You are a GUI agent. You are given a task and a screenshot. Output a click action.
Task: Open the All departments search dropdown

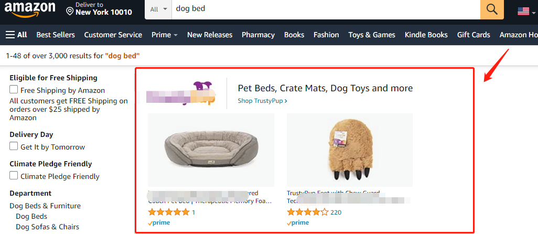coord(158,9)
